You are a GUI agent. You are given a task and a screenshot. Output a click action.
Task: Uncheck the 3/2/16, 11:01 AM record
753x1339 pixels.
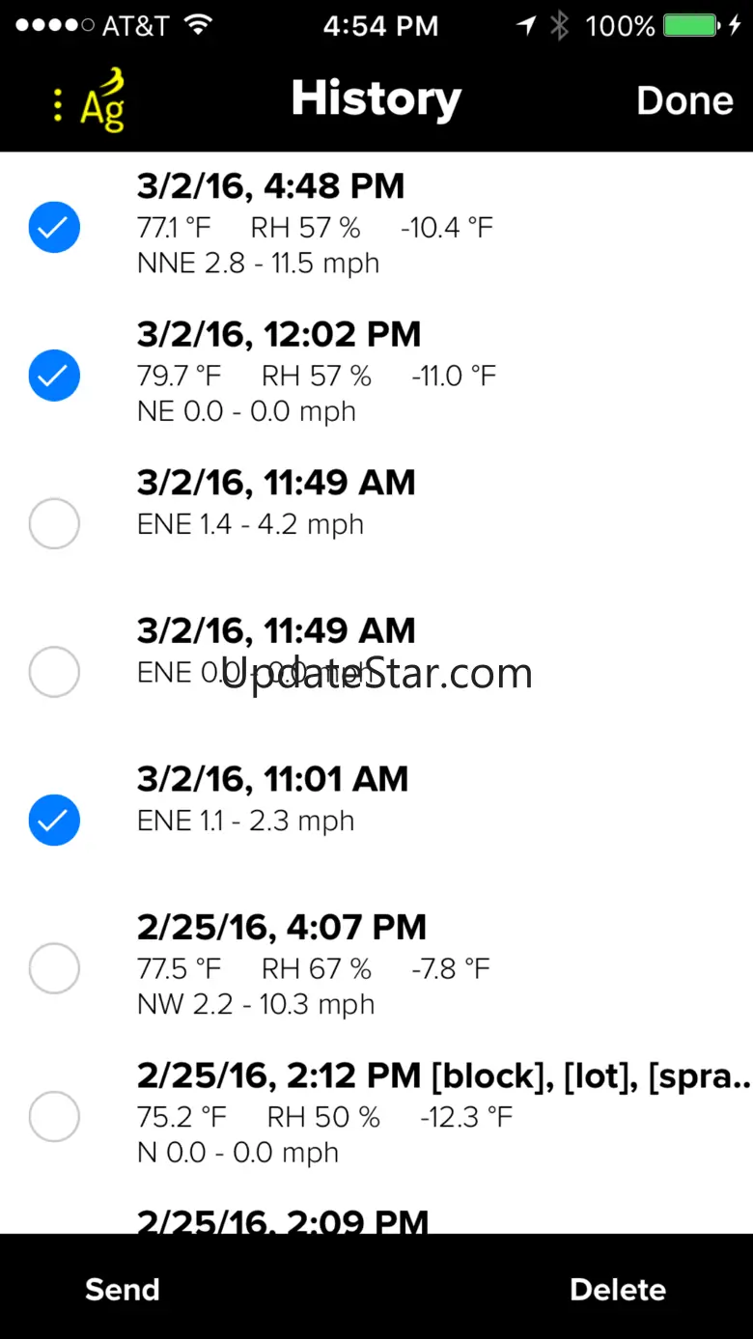(54, 821)
